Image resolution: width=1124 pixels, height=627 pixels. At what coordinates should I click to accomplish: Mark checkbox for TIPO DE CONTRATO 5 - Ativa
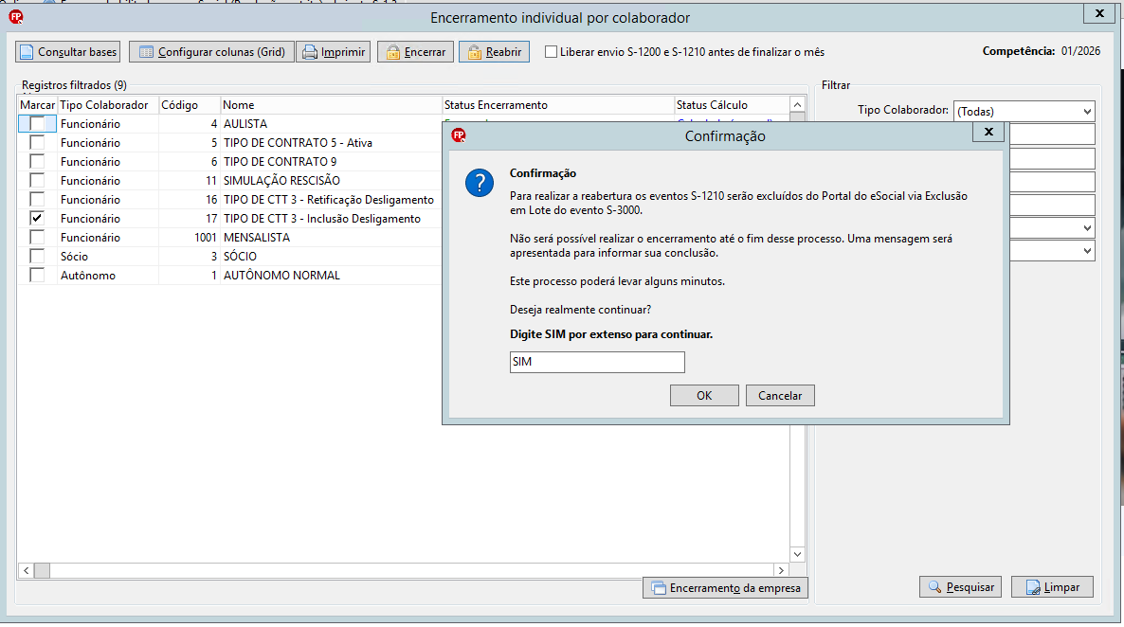[37, 143]
